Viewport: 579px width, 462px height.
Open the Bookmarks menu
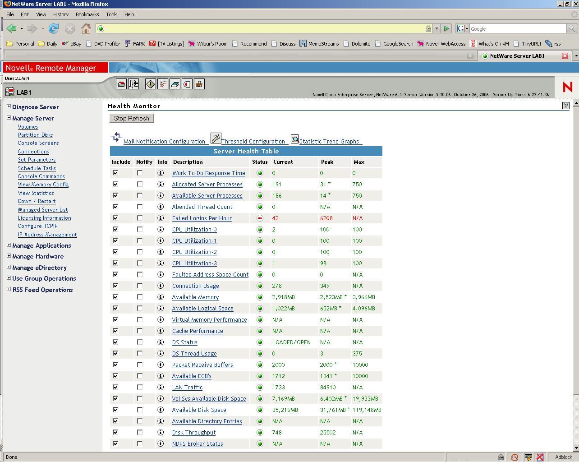click(x=87, y=14)
